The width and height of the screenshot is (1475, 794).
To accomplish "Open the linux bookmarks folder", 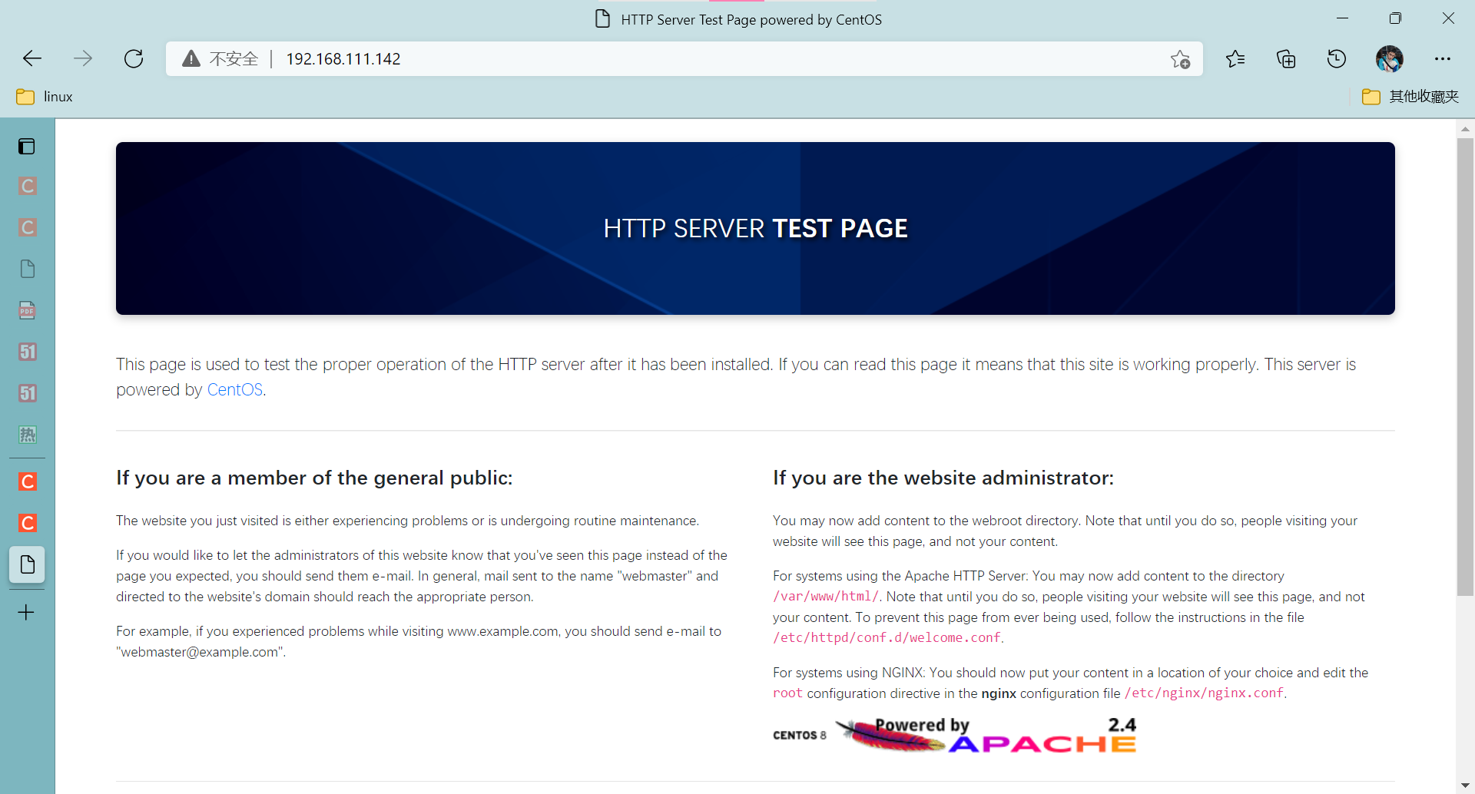I will 45,97.
